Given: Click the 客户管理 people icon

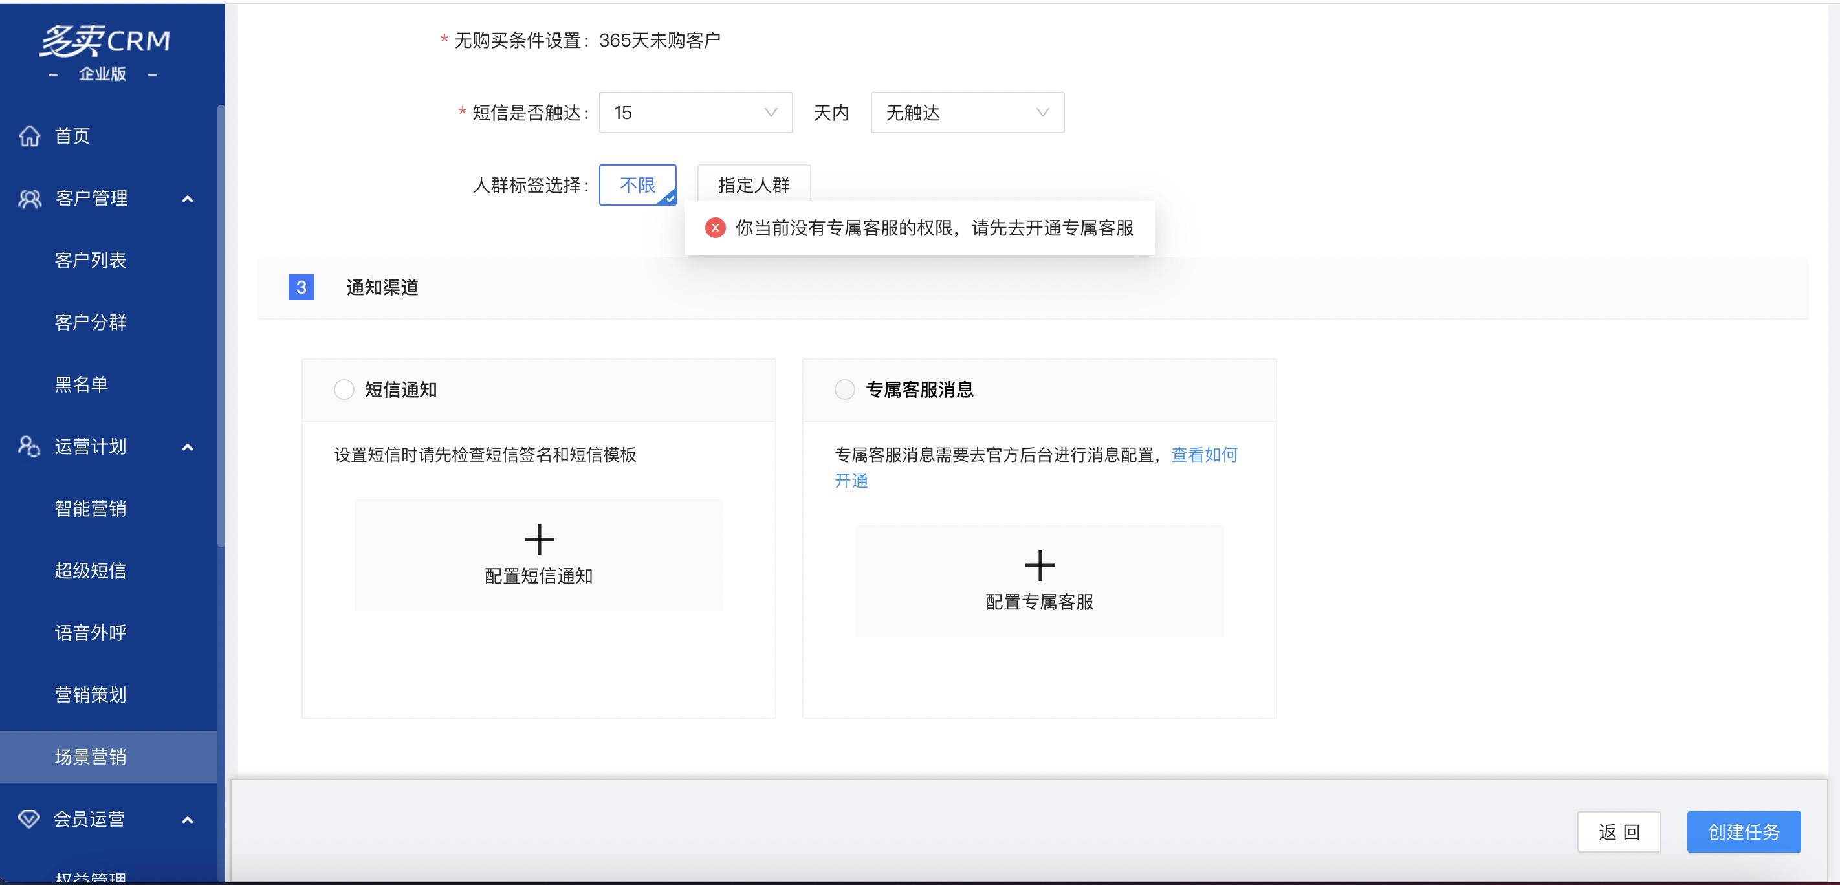Looking at the screenshot, I should (29, 199).
